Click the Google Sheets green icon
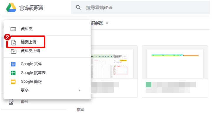 pos(13,73)
